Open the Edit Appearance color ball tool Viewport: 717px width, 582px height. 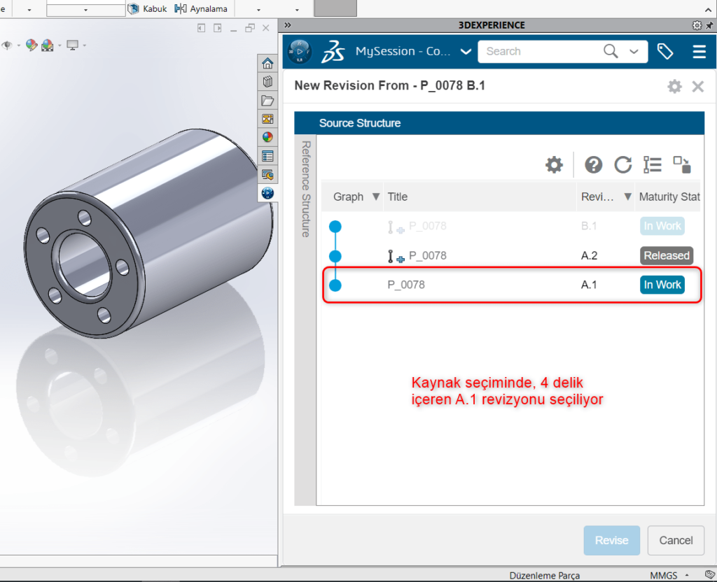[32, 44]
